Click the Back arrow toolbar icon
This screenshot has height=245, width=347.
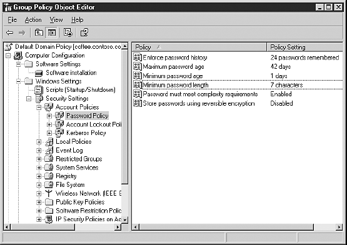(x=9, y=32)
